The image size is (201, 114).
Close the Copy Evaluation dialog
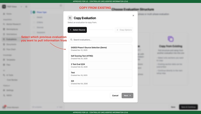[x=133, y=15]
